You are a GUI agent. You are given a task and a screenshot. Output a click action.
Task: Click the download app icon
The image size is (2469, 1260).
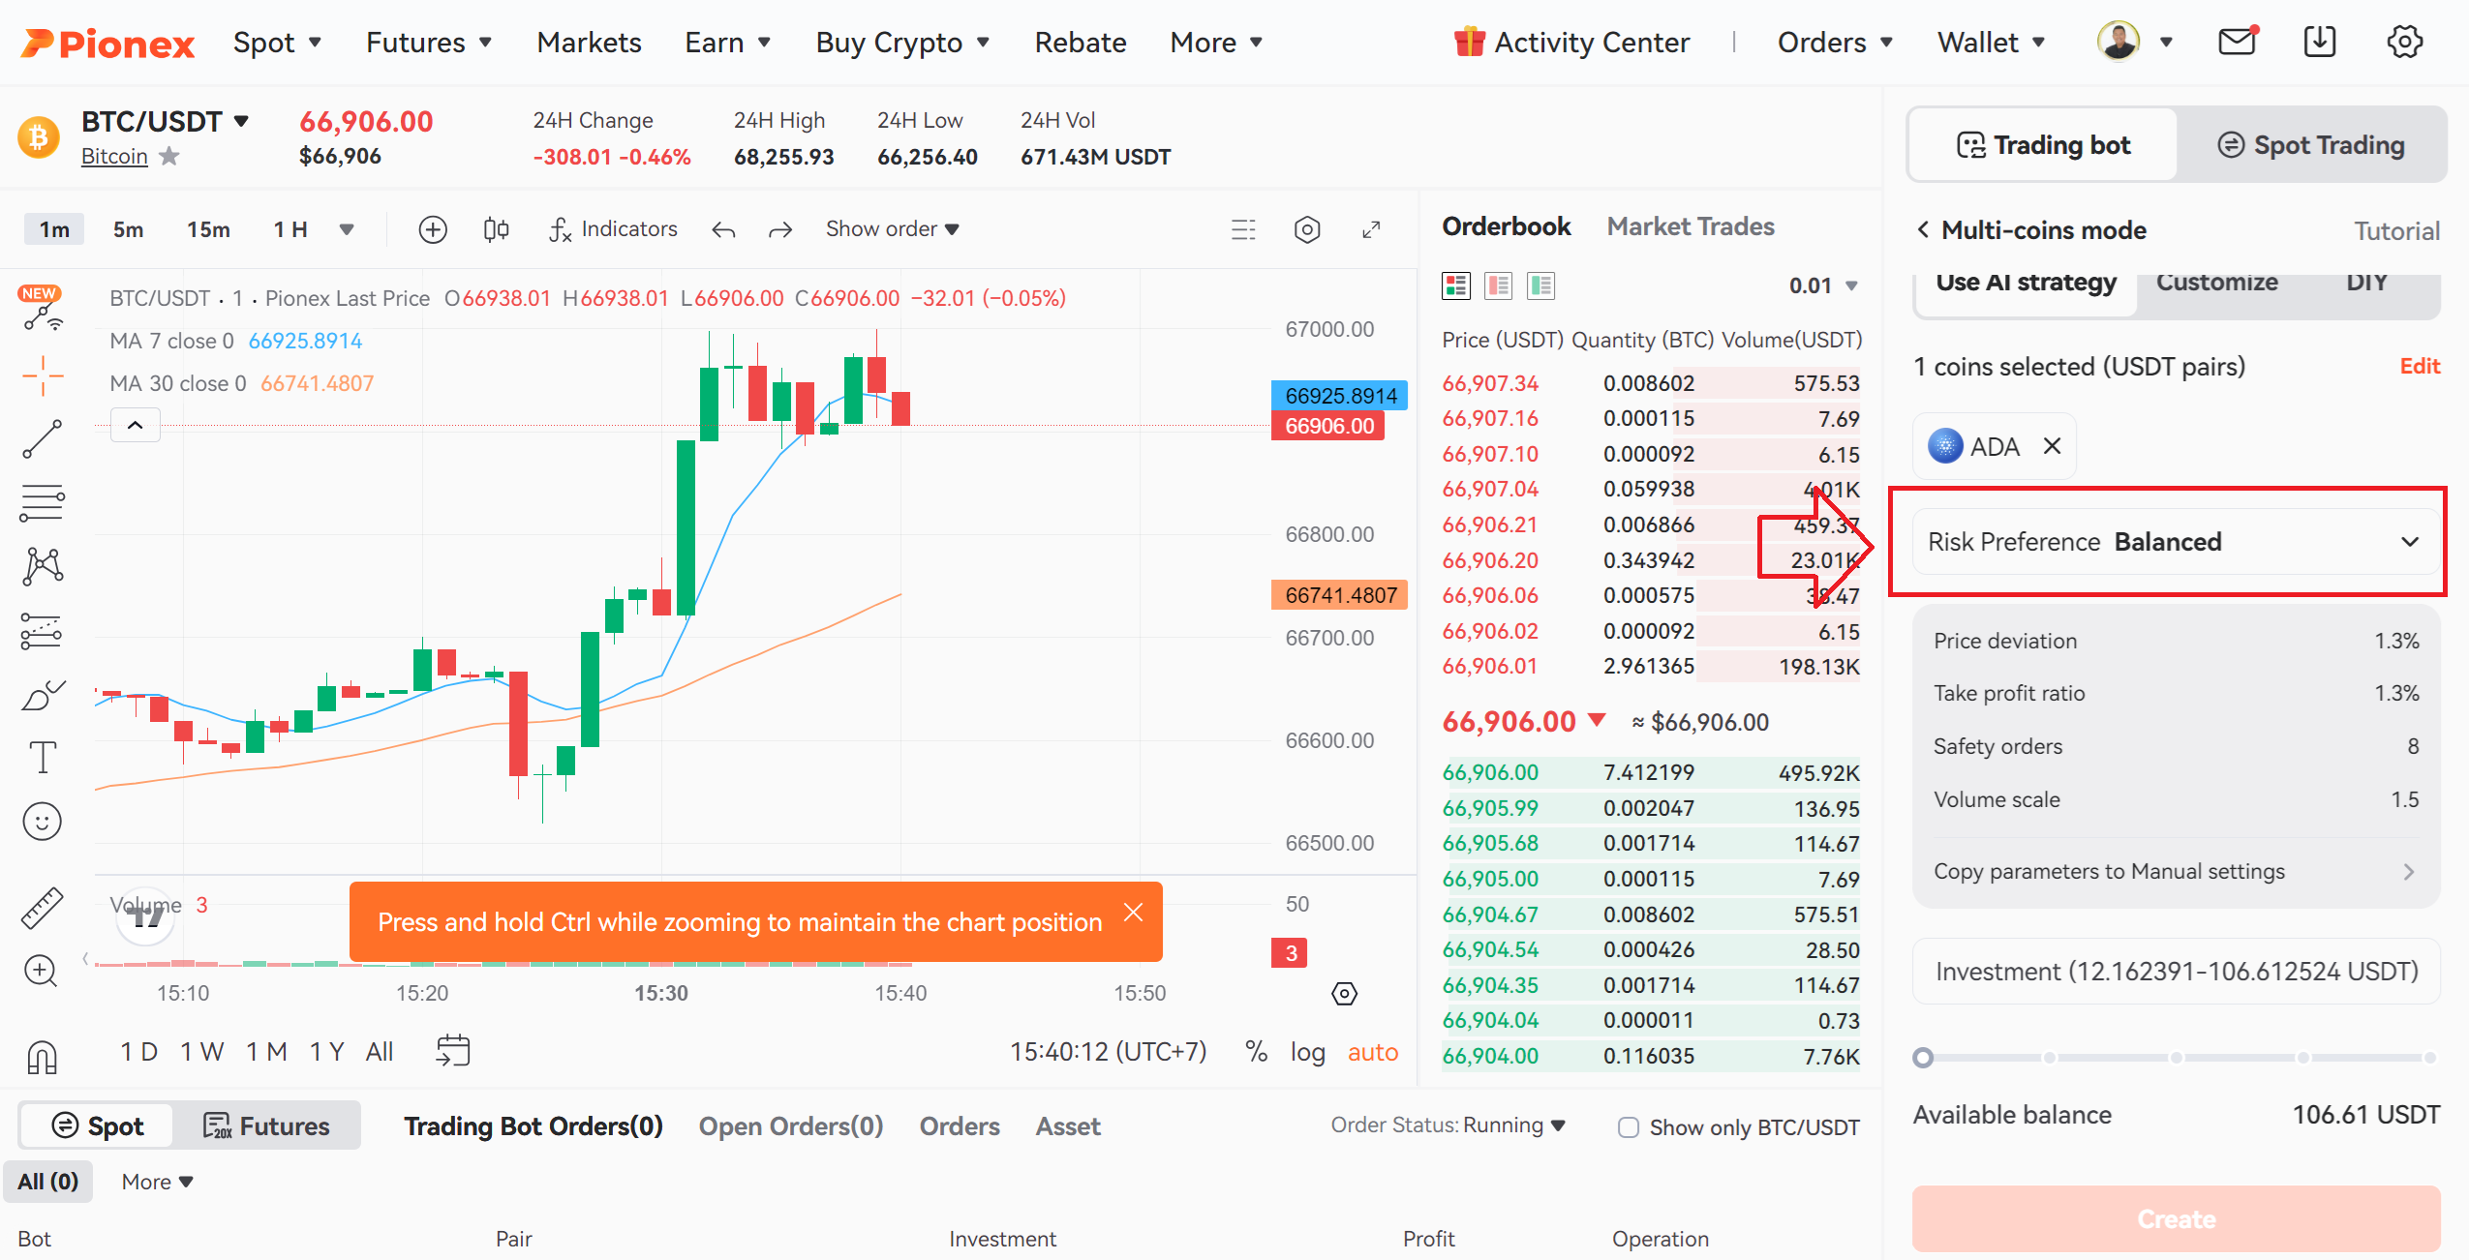2320,42
